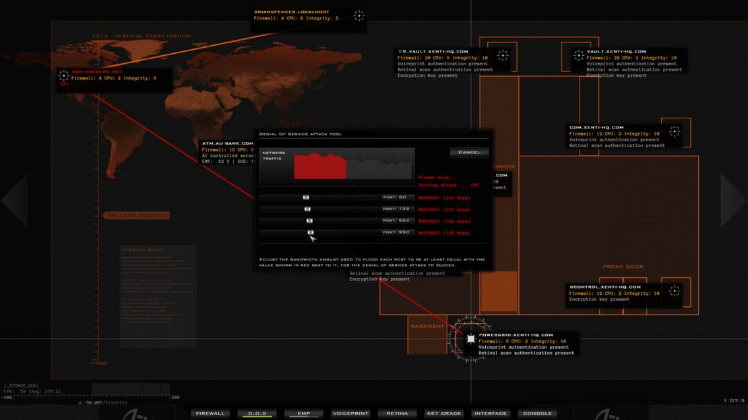Select the vault.xenti-hq.com node crosshair
The width and height of the screenshot is (748, 420).
point(579,56)
